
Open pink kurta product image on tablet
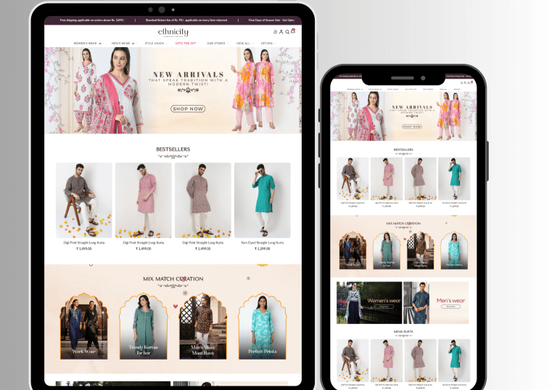[x=144, y=200]
